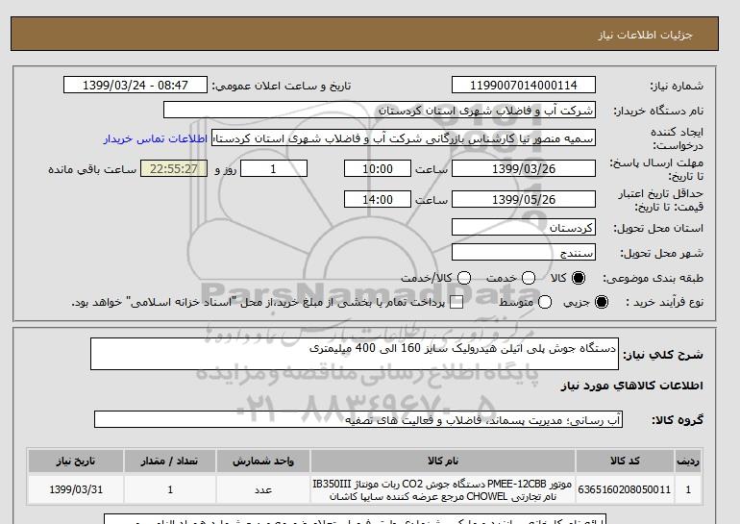This screenshot has width=740, height=524.
Task: Click the delivery city field سنندج
Action: click(x=524, y=252)
